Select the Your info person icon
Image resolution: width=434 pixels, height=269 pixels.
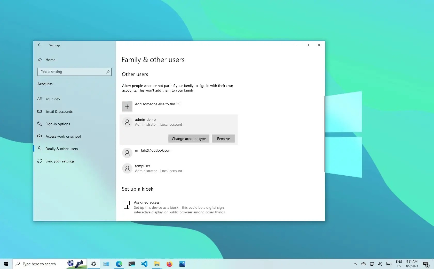(x=40, y=99)
